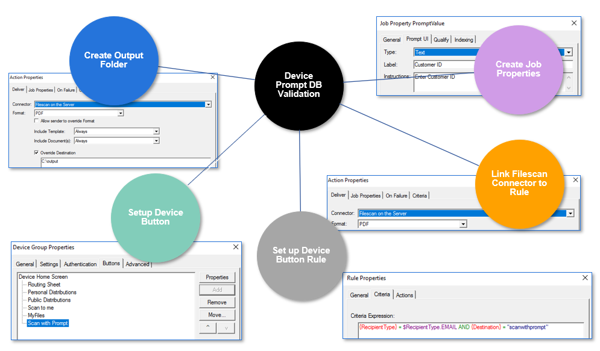
Task: Click the Create Job Properties circle
Action: (518, 69)
